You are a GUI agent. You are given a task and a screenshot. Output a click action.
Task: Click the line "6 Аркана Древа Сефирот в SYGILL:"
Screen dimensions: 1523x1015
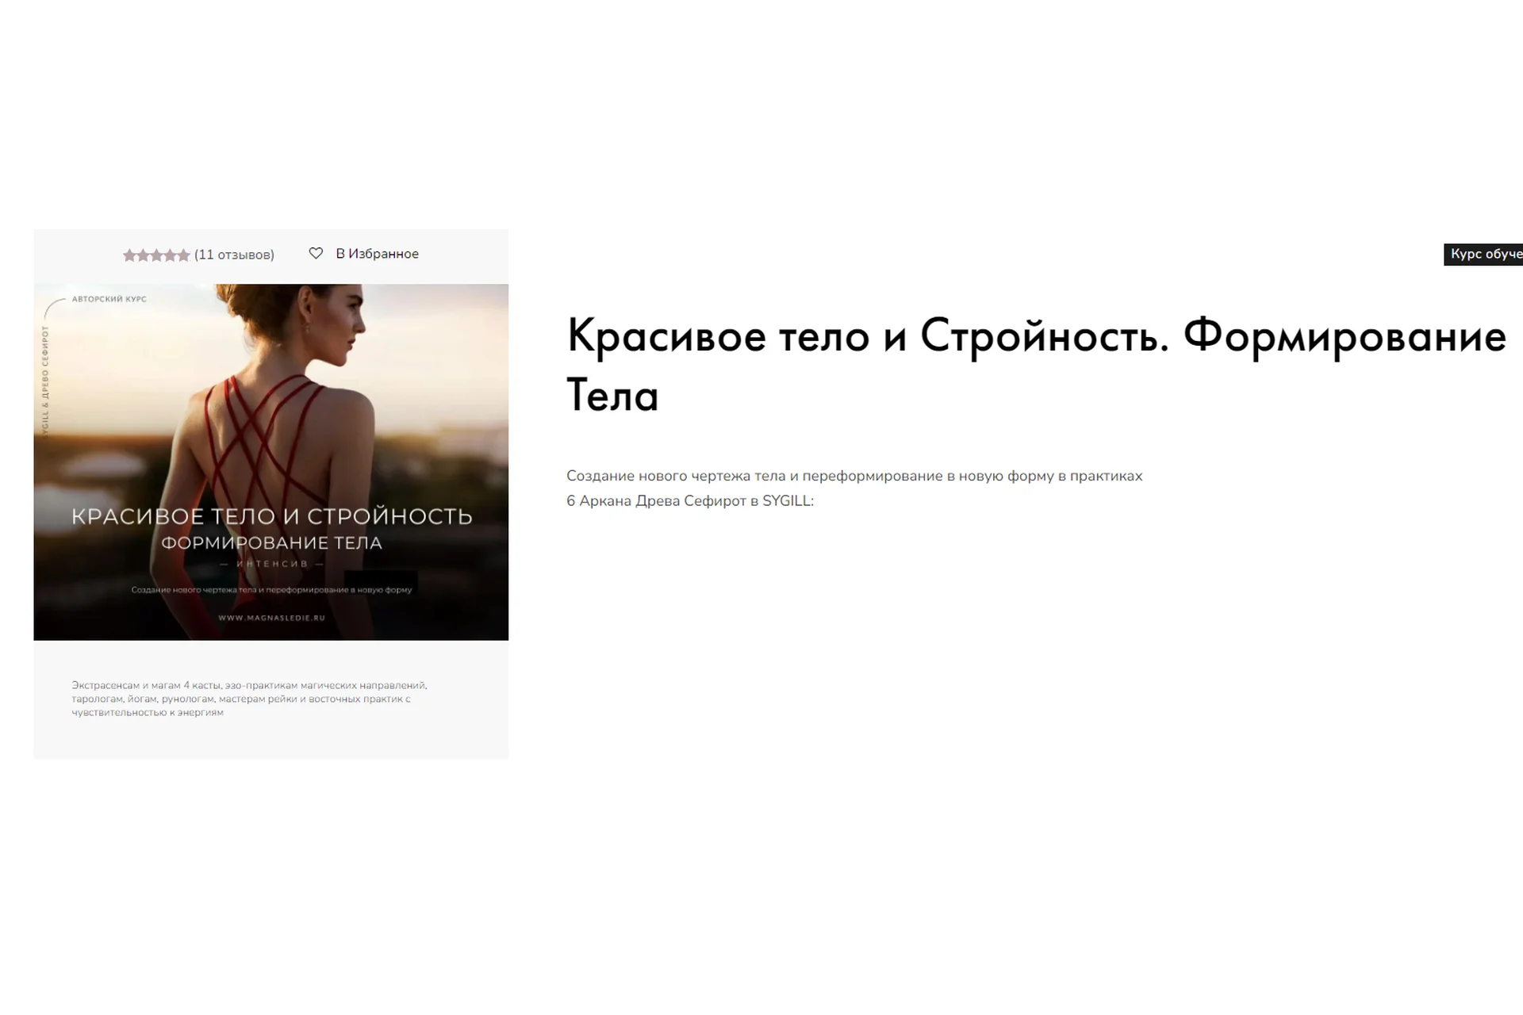pos(689,501)
